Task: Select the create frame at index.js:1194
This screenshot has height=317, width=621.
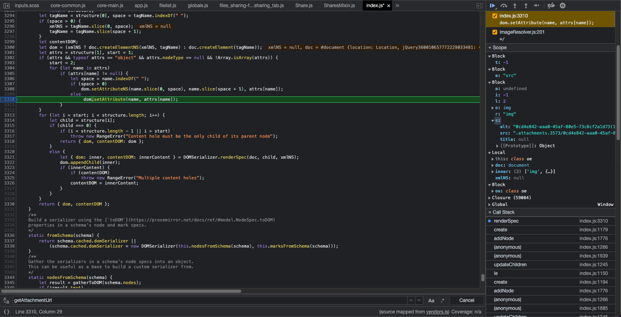Action: tap(551, 282)
